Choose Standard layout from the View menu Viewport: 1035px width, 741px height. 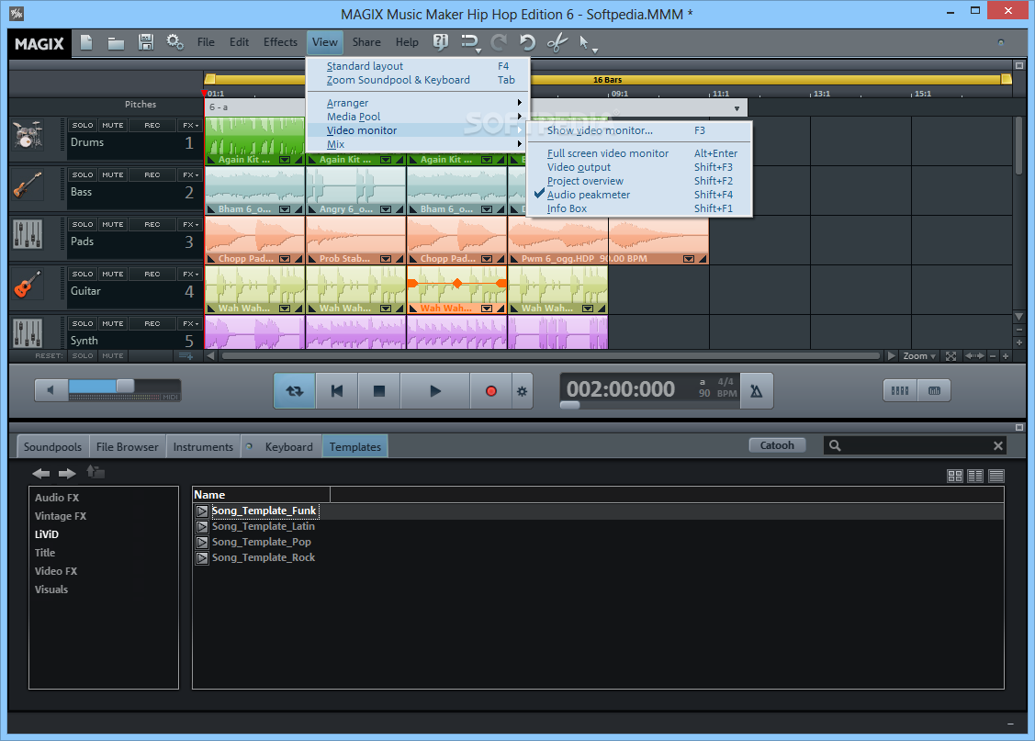(418, 66)
